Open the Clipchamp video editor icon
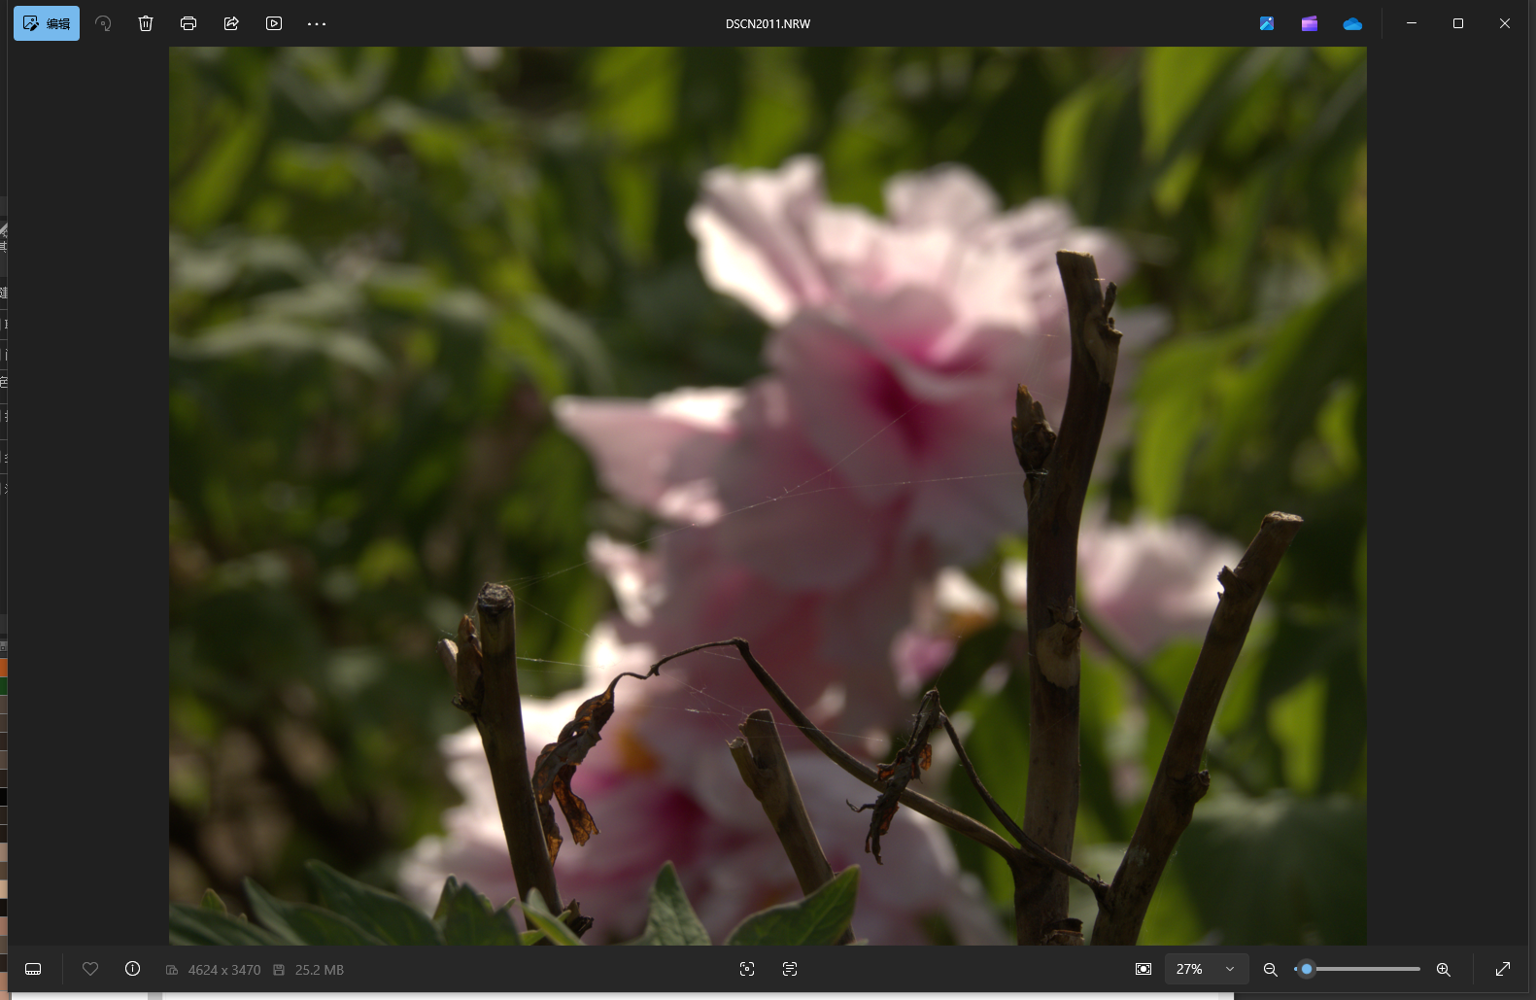 tap(1310, 23)
